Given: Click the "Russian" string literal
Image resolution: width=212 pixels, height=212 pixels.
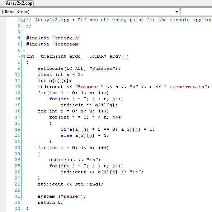Looking at the screenshot, I should click(x=102, y=68).
